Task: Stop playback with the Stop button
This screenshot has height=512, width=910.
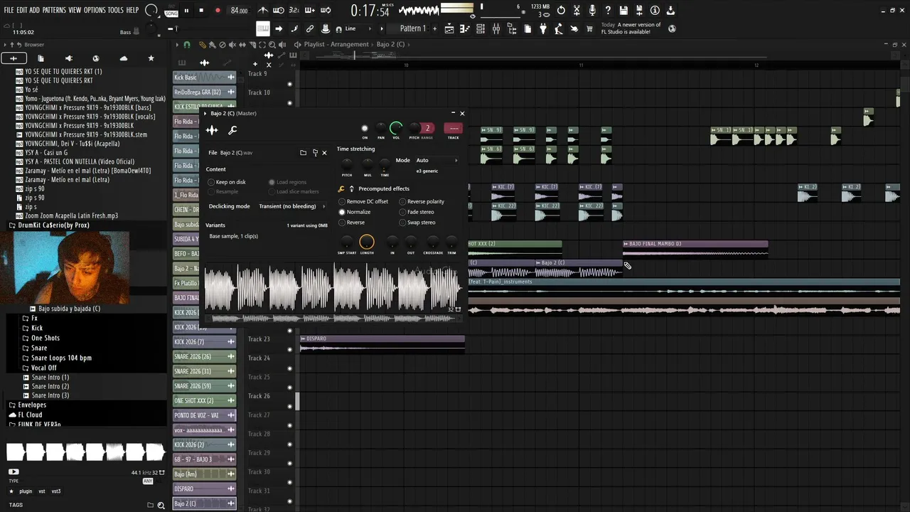Action: point(201,11)
